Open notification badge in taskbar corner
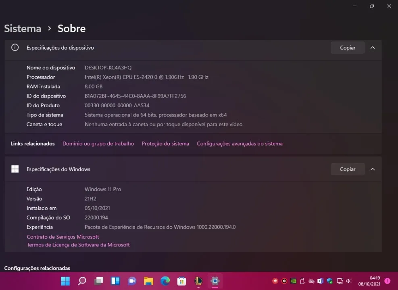The width and height of the screenshot is (398, 290). coord(388,281)
